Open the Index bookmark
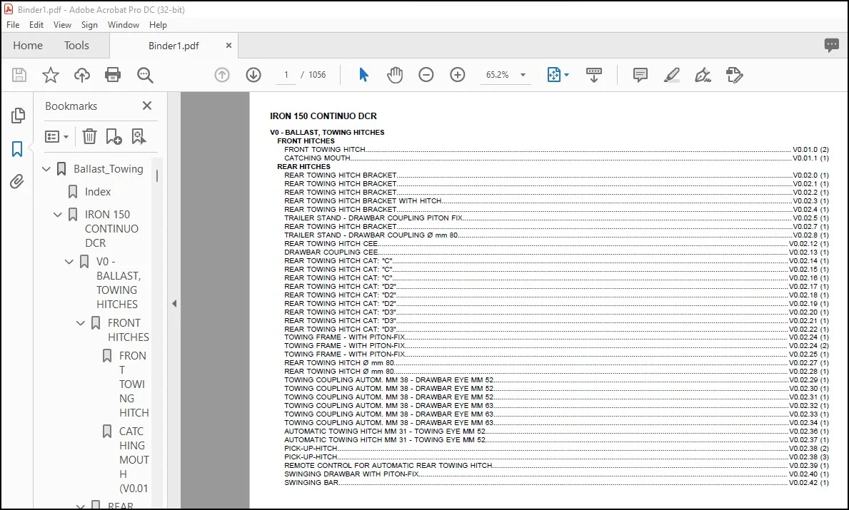Screen dimensions: 849x510 point(97,191)
